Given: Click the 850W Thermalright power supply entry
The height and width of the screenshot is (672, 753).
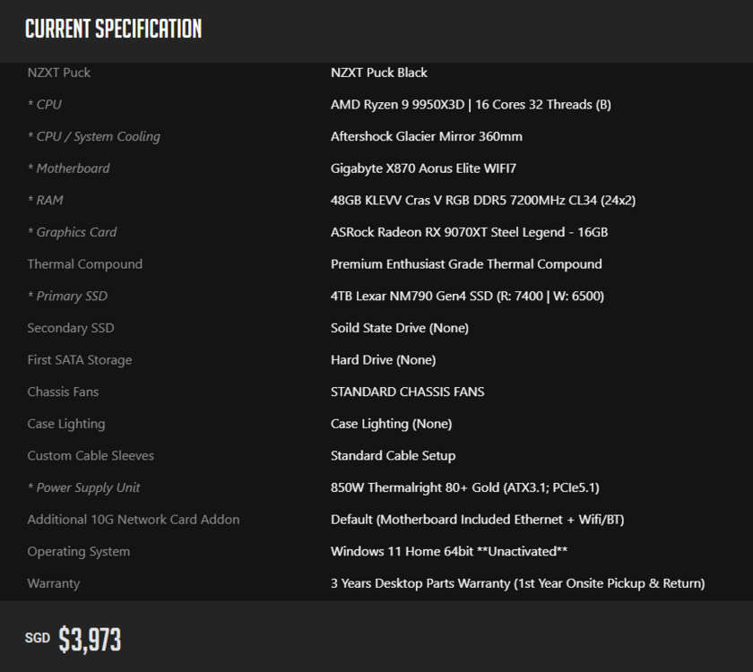Looking at the screenshot, I should click(x=464, y=488).
